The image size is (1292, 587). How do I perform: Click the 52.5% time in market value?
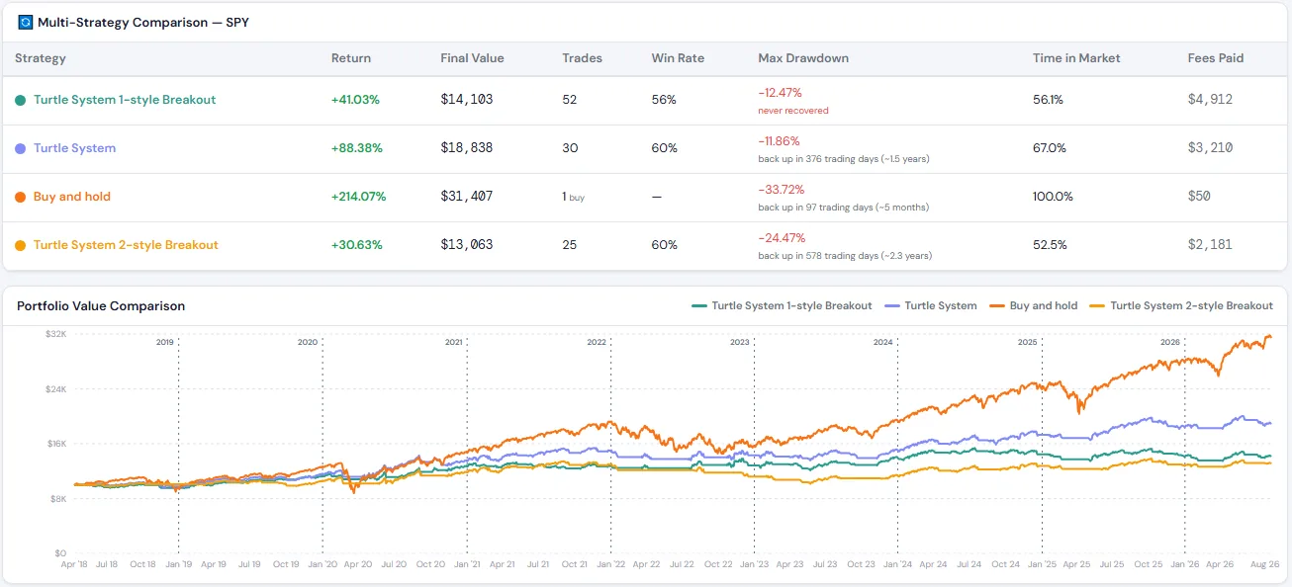pyautogui.click(x=1050, y=245)
